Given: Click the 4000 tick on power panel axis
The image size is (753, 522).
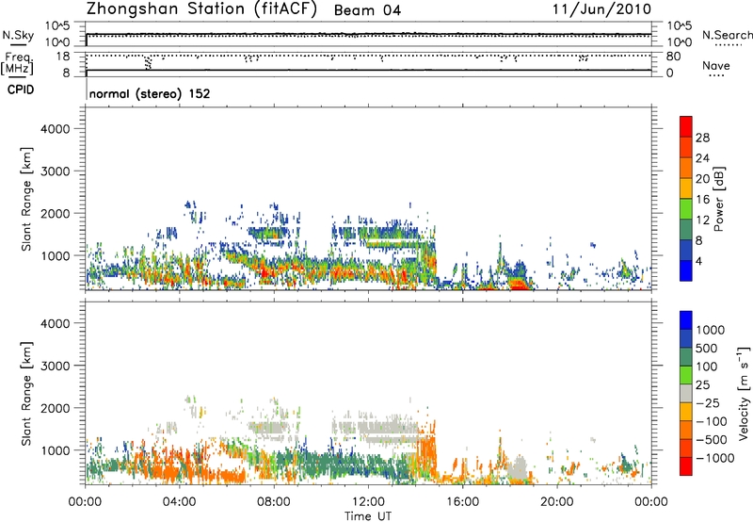Looking at the screenshot, I should [56, 129].
